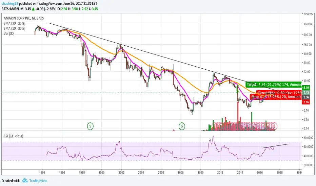Select the green Target 1.74 (51.79%) label

click(x=274, y=85)
